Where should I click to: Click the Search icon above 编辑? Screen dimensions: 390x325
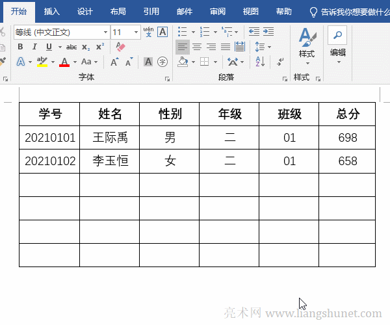[x=337, y=34]
